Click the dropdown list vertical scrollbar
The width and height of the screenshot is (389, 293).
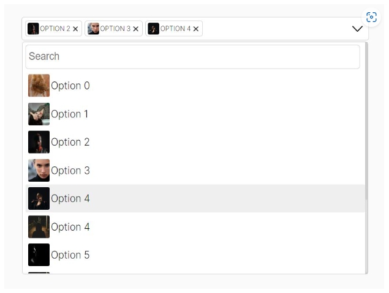click(366, 121)
